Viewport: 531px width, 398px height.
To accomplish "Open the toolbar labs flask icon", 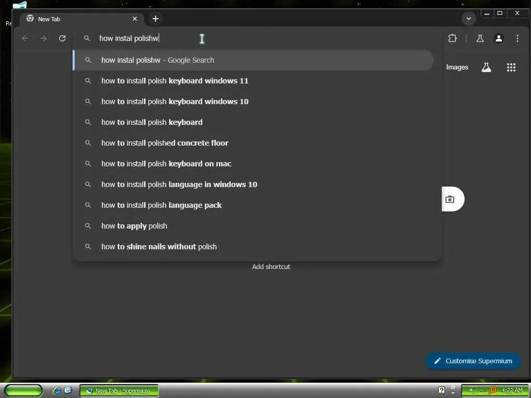I will click(x=480, y=38).
